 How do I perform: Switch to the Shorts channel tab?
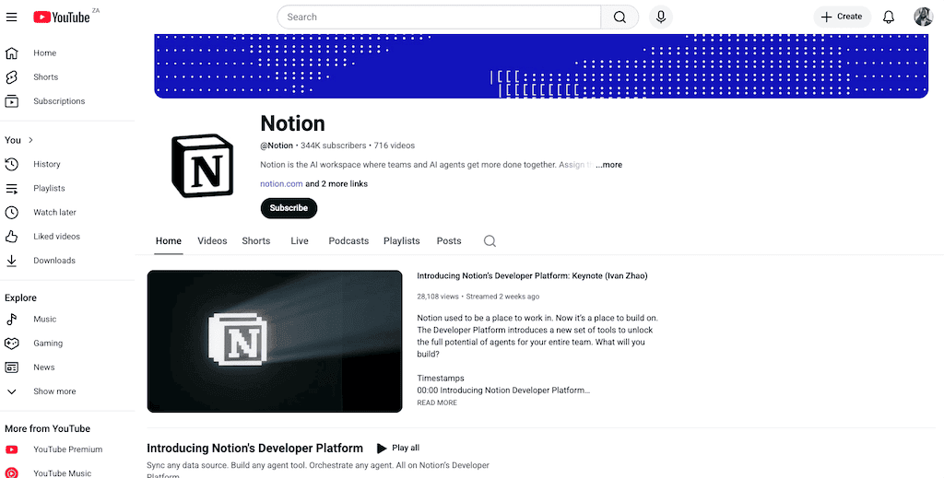tap(256, 241)
